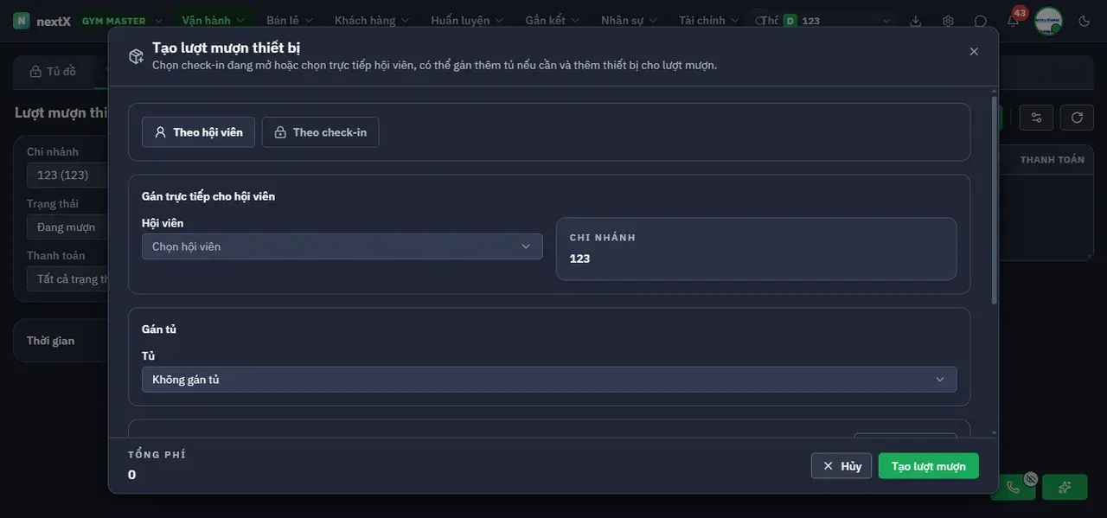The image size is (1107, 518).
Task: Click the Tạo lượt mượn button
Action: [x=929, y=466]
